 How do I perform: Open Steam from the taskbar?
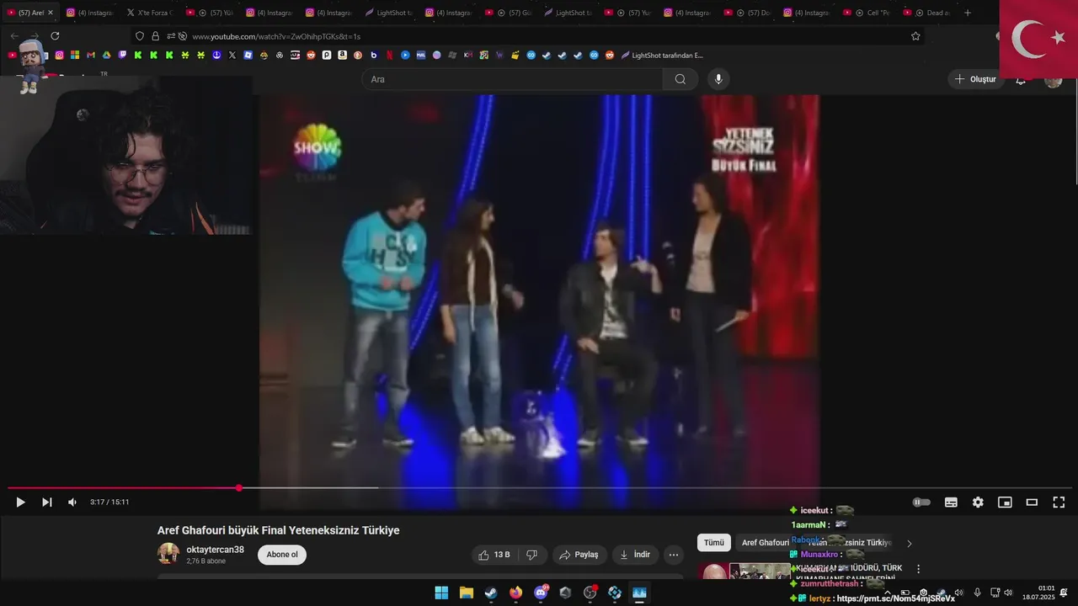[x=491, y=593]
